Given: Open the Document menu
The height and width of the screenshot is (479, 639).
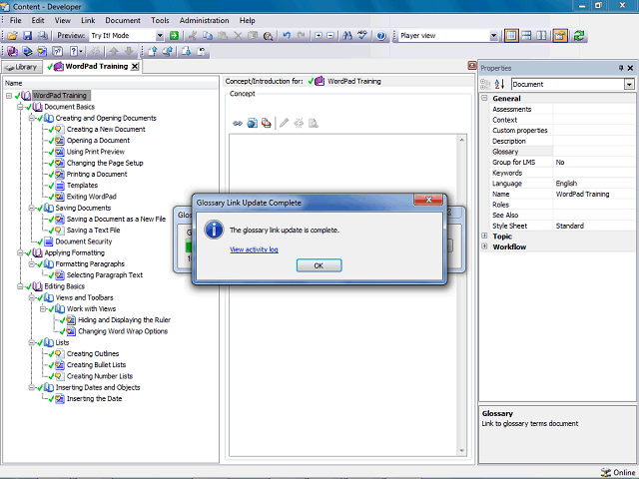Looking at the screenshot, I should (123, 20).
